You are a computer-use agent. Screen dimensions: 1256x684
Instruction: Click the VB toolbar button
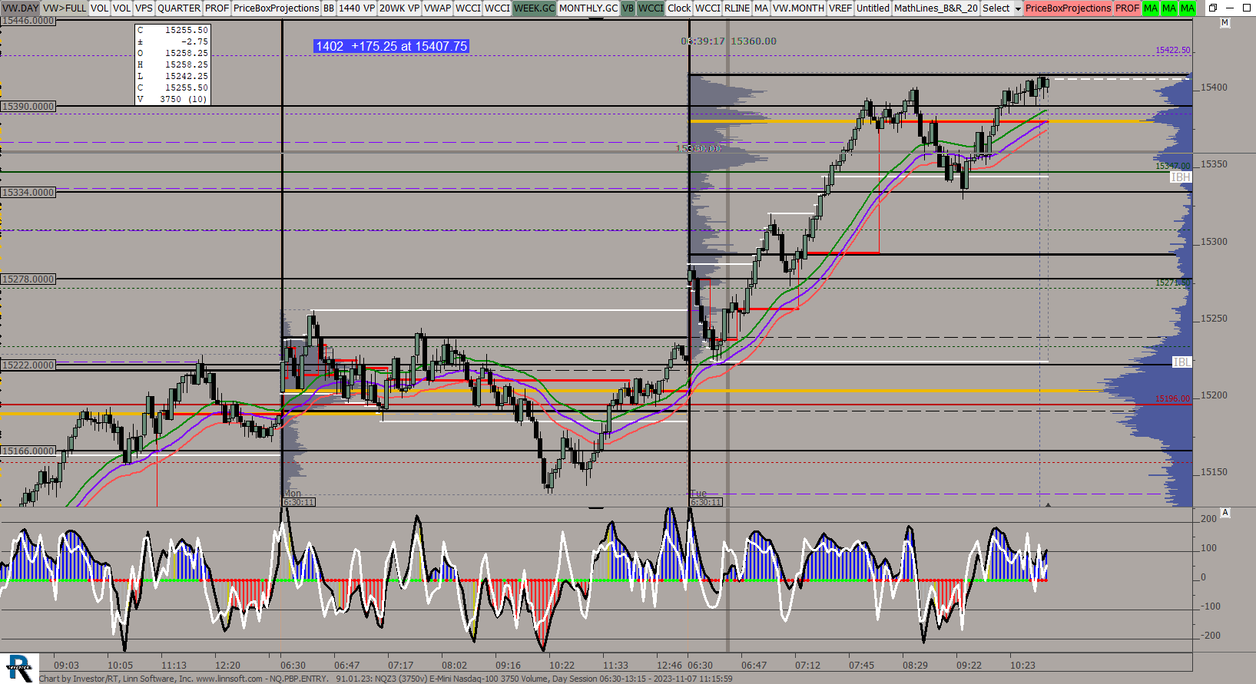[628, 8]
